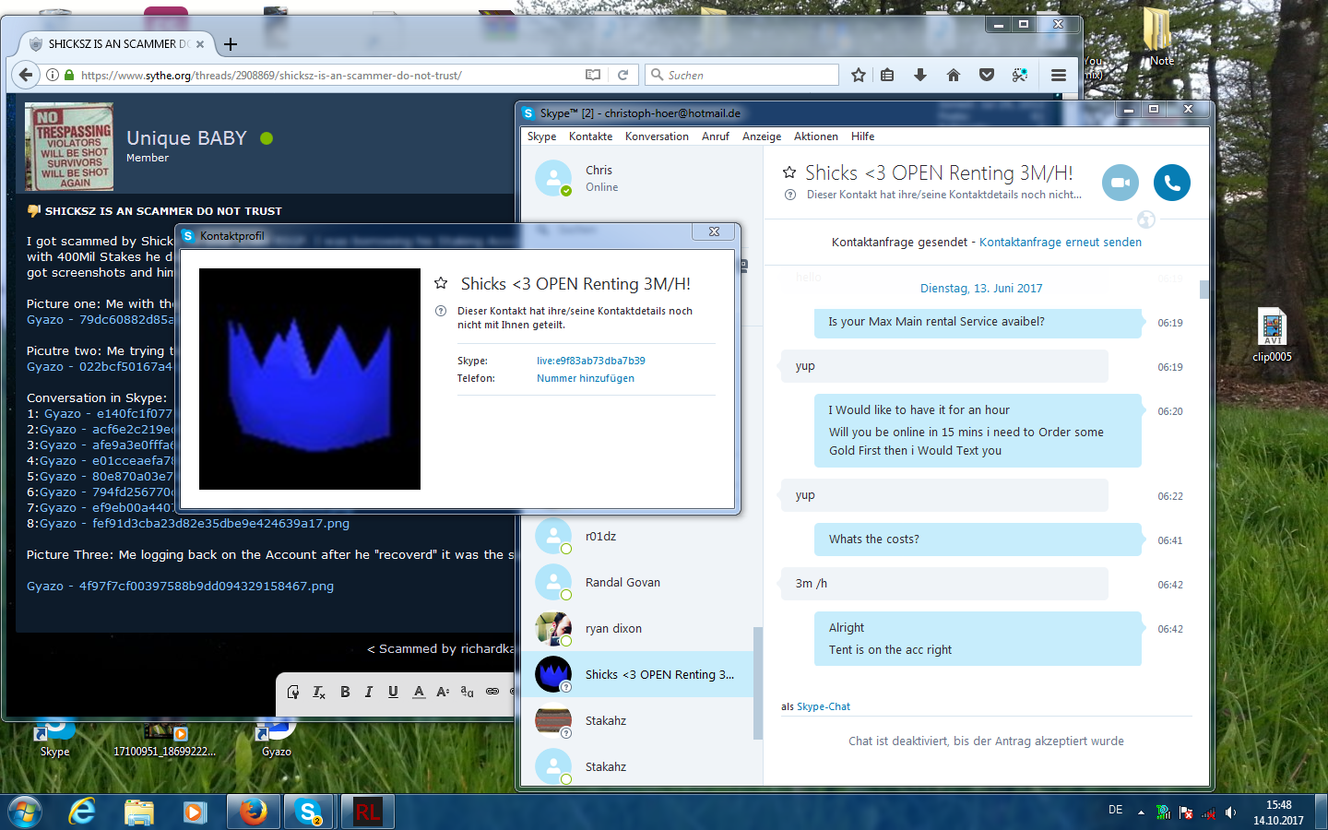
Task: Insert a link in forum editor
Action: click(x=492, y=692)
